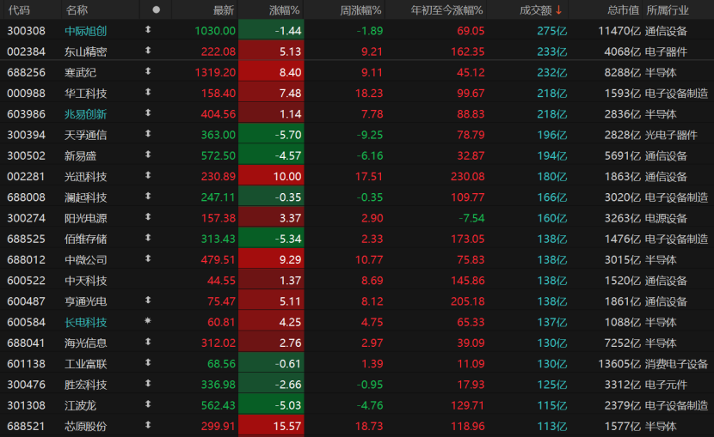This screenshot has height=437, width=714.
Task: Click the -5.70 change cell for 天孚通信
Action: pos(271,135)
